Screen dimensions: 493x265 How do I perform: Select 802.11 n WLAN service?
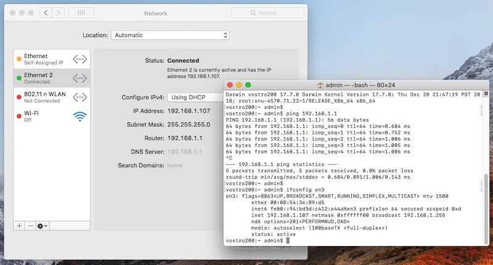point(52,97)
